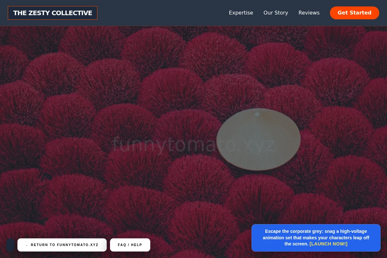
Task: Click the conical hat in the hero image
Action: point(258,139)
